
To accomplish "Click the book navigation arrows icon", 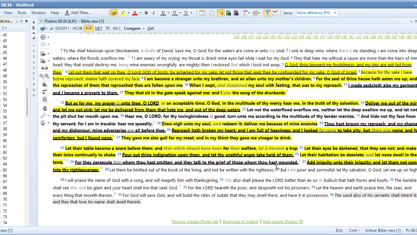I will click(x=44, y=68).
